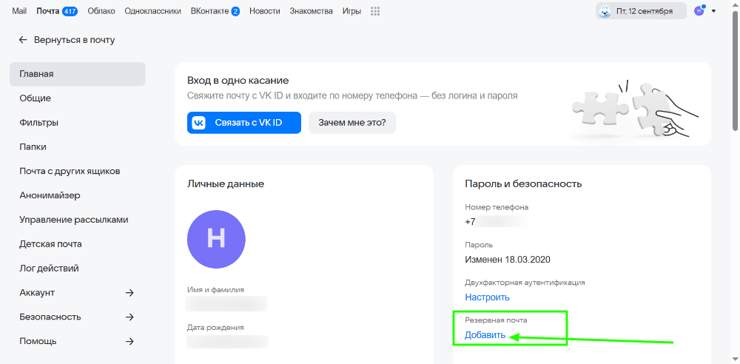This screenshot has height=364, width=740.
Task: Click the blurred Имя и фамилия value
Action: click(226, 303)
